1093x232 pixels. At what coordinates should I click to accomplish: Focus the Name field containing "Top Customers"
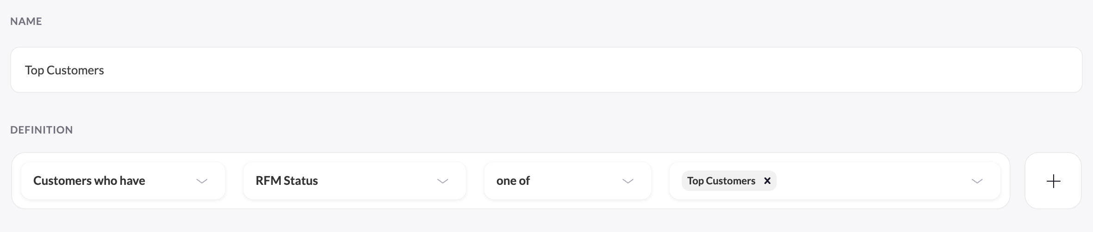(546, 70)
